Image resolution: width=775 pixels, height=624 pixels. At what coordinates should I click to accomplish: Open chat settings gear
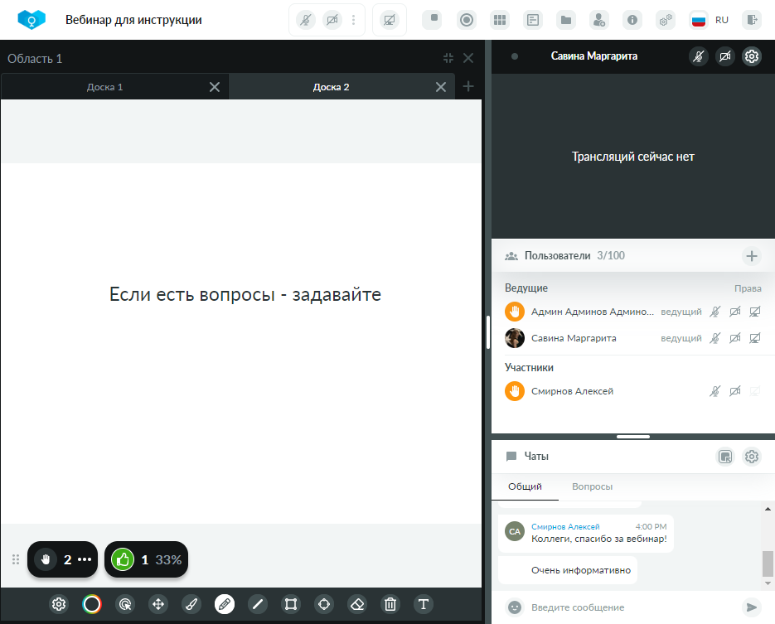tap(752, 457)
